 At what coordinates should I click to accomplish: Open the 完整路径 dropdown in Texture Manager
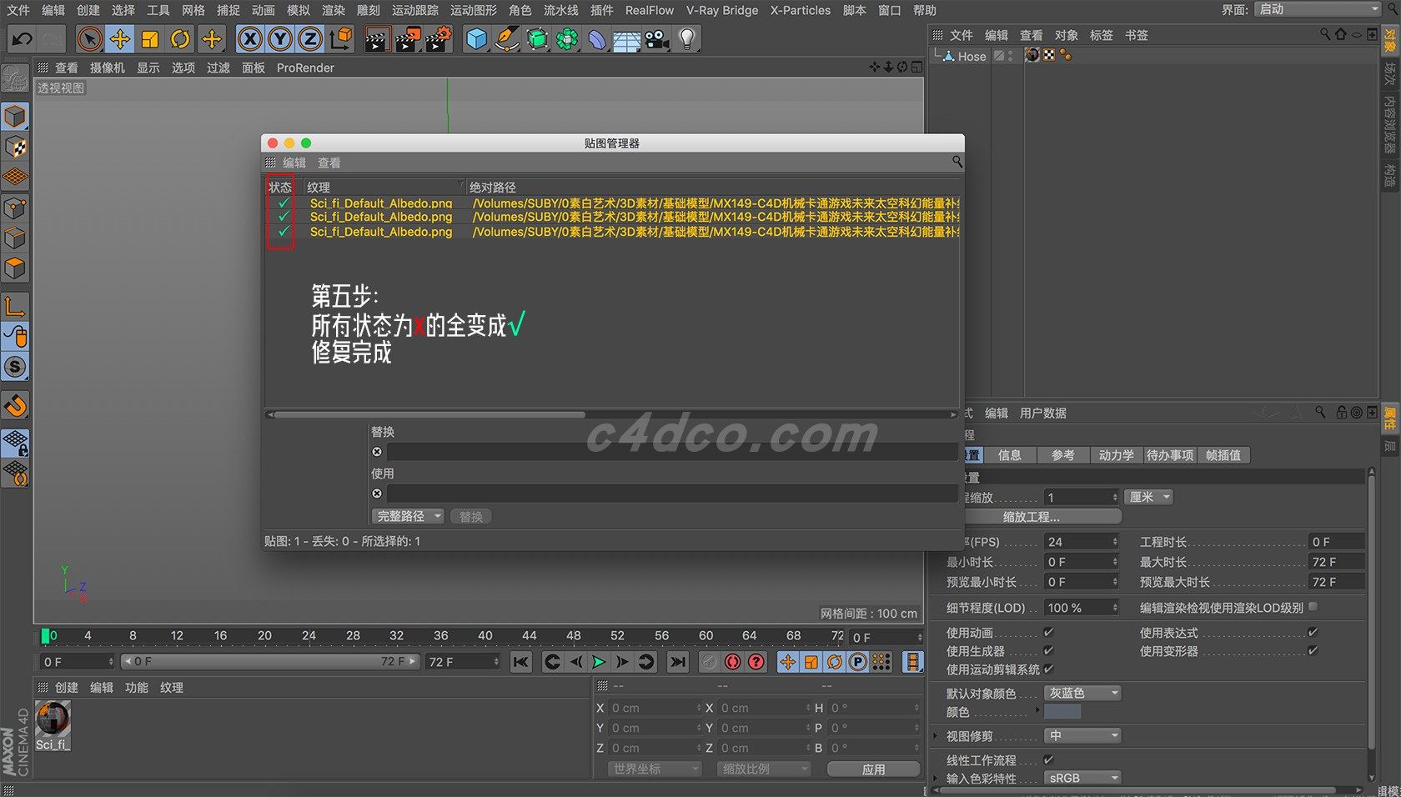pos(408,517)
